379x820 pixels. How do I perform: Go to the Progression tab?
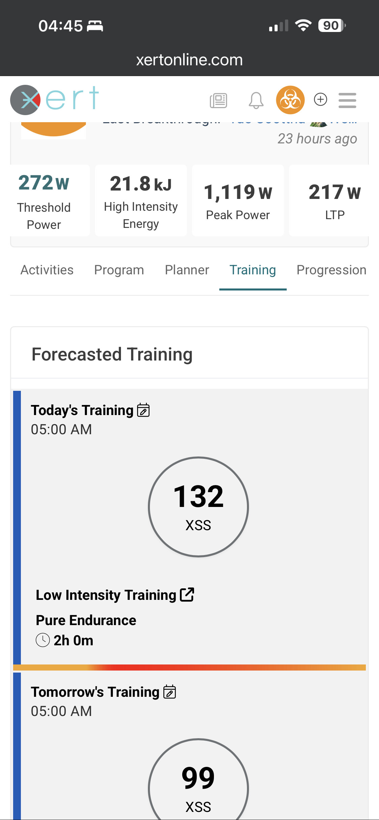click(x=331, y=270)
